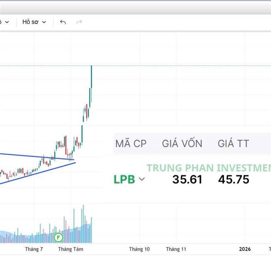Click the Tháng 7 axis label
This screenshot has height=271, width=271.
[x=34, y=249]
